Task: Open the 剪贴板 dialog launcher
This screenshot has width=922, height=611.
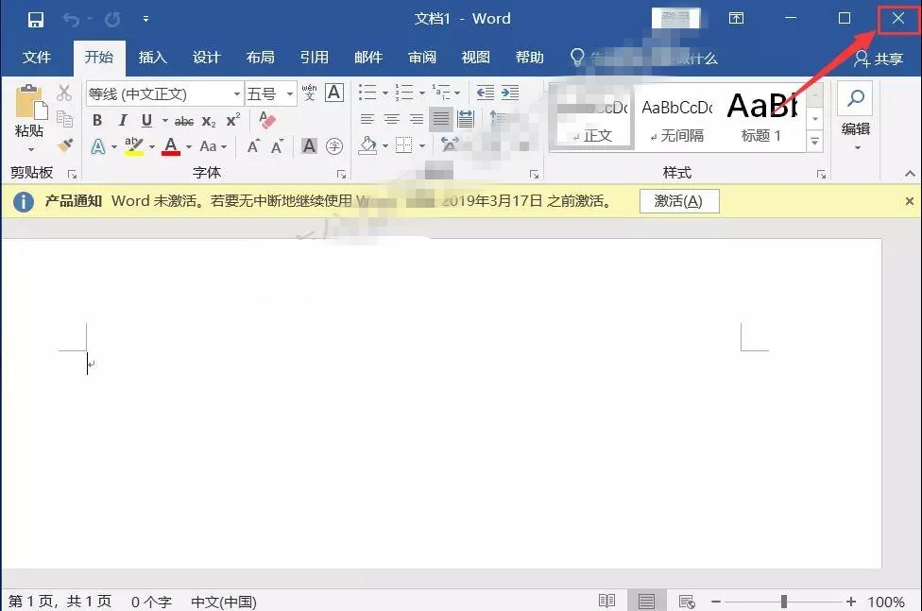Action: [73, 174]
